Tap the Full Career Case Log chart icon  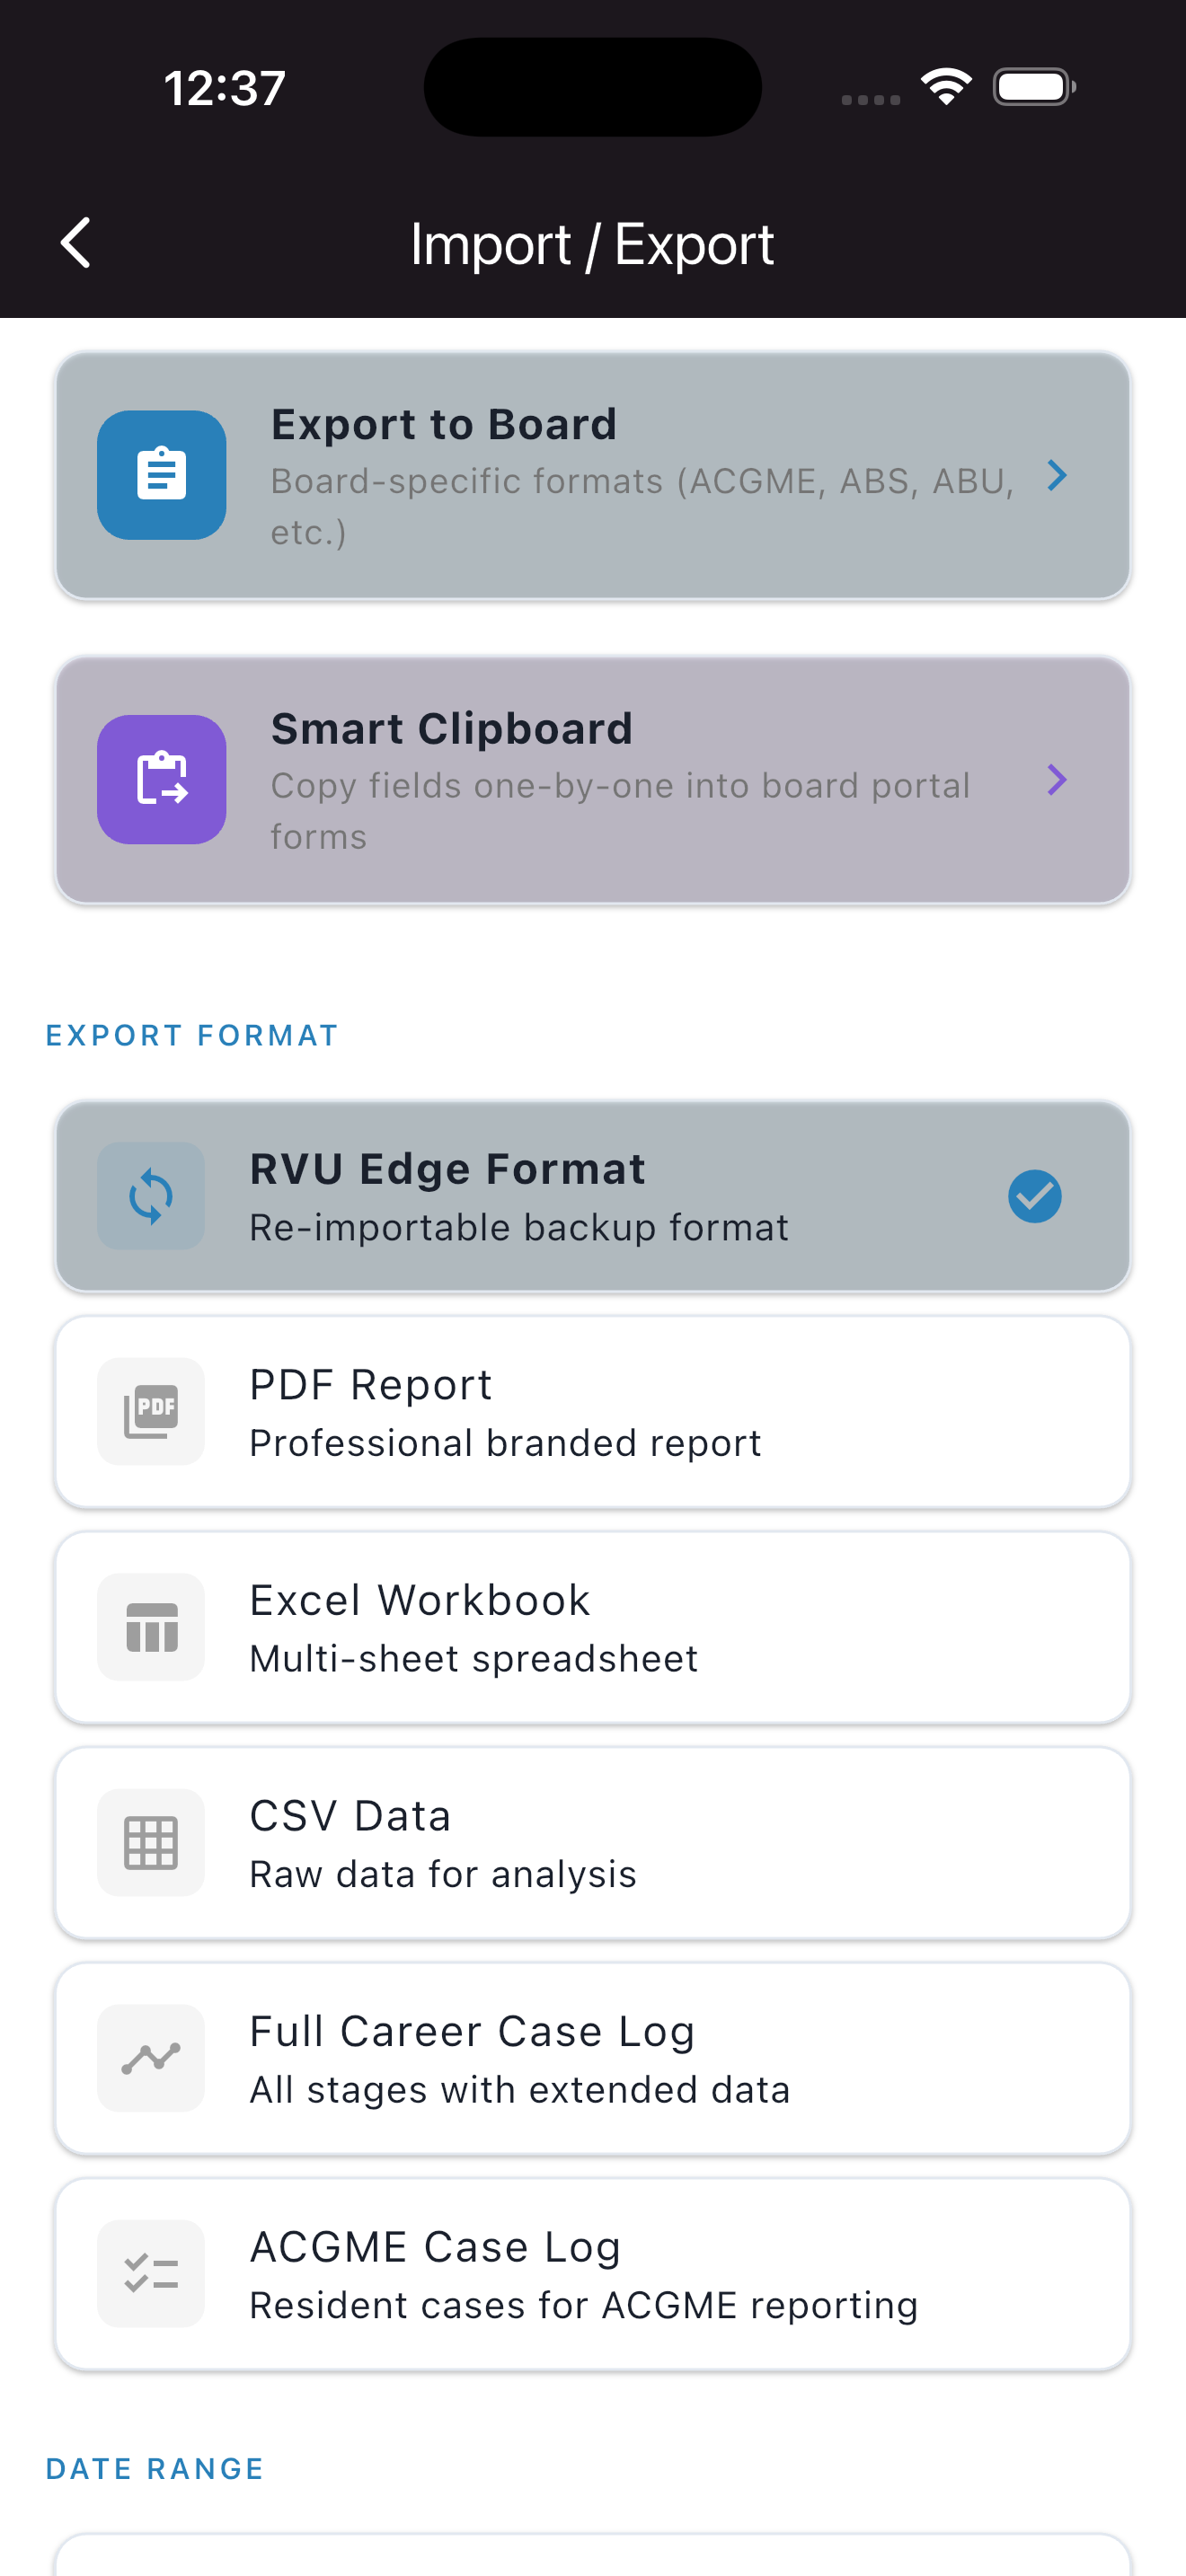151,2058
